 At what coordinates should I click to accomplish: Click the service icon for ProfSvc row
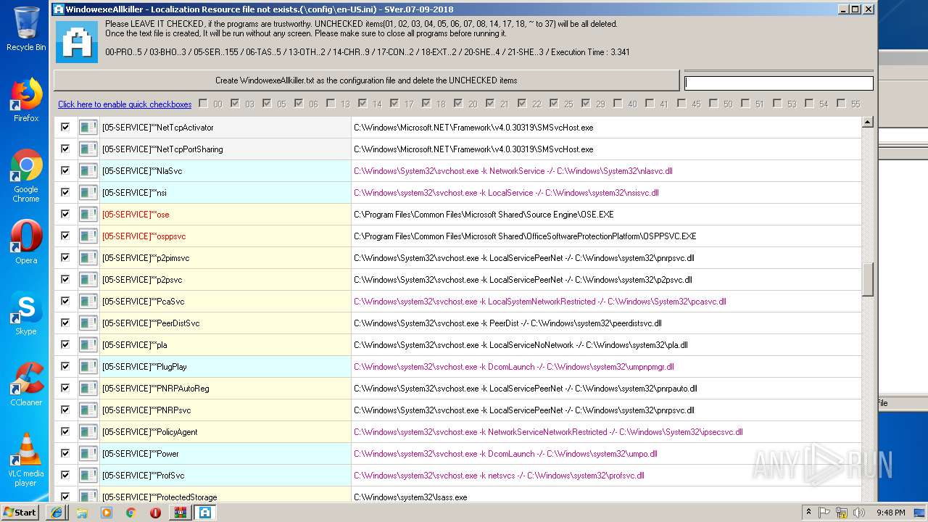click(88, 476)
